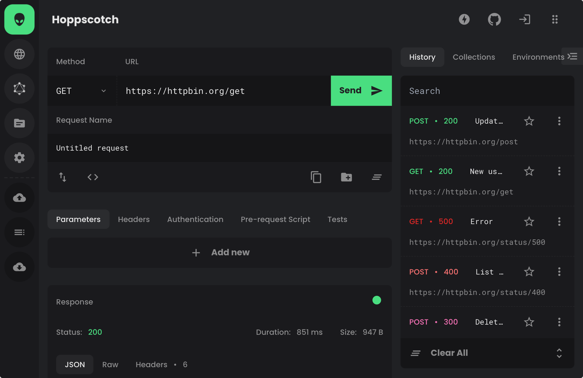Click the login arrow icon
This screenshot has height=378, width=583.
coord(525,19)
